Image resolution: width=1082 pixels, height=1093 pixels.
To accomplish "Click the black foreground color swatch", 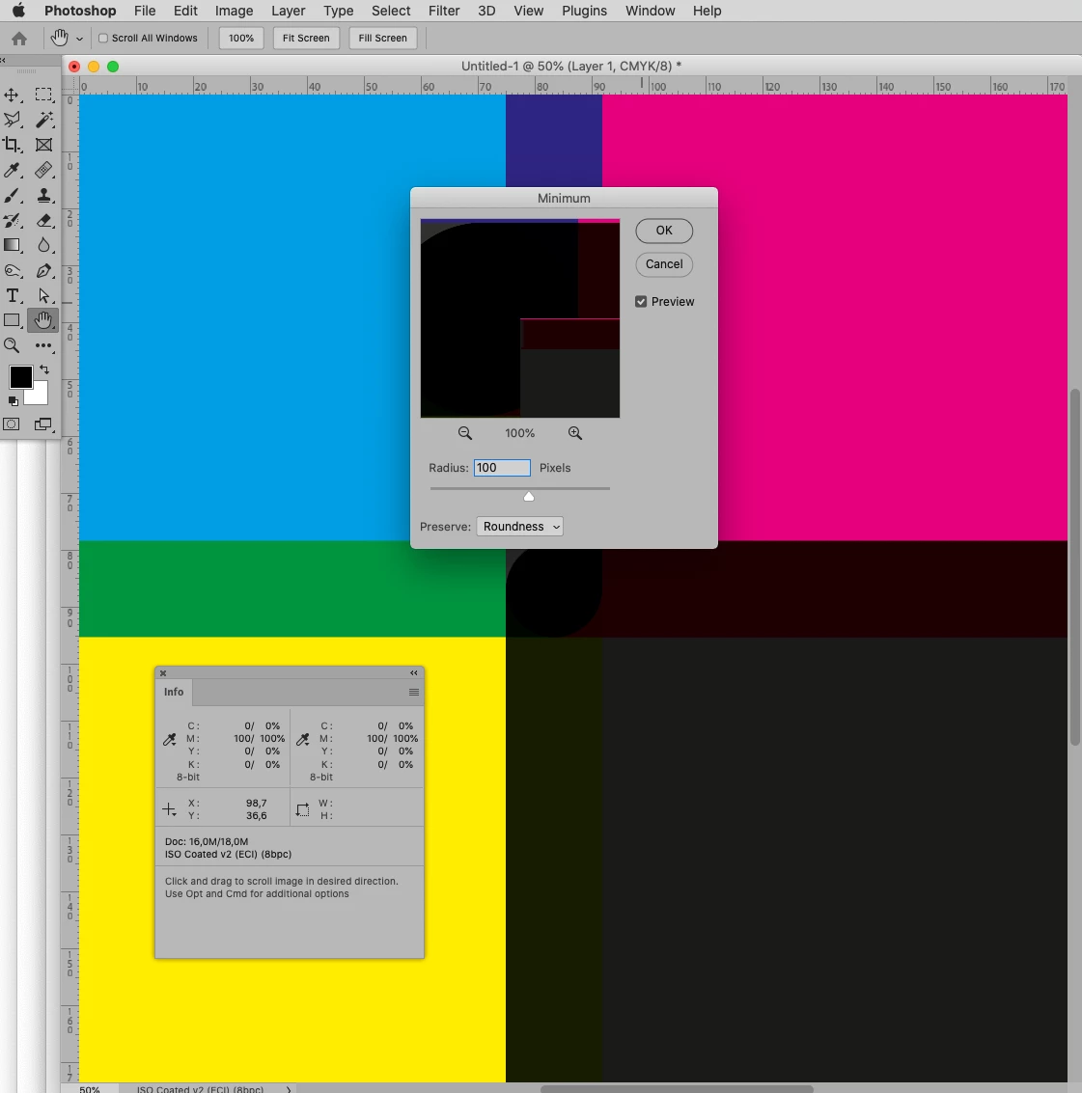I will [21, 377].
